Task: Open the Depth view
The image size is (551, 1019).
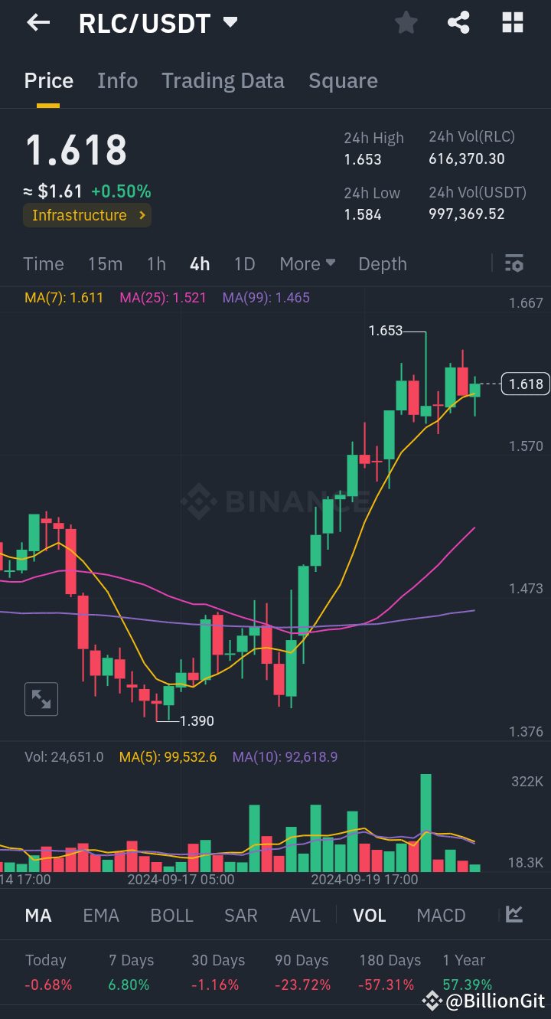Action: [x=382, y=263]
